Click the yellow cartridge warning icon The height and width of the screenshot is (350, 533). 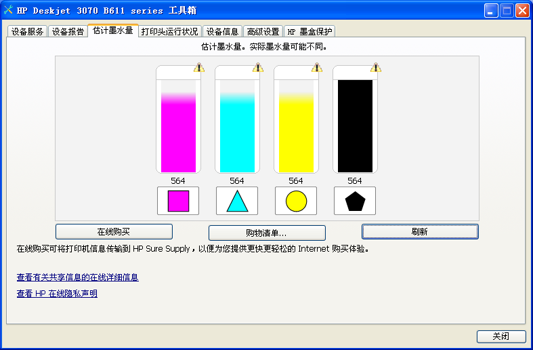[317, 67]
